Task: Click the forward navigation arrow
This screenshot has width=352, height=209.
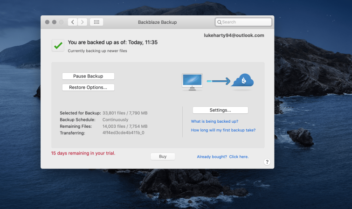Action: [83, 22]
